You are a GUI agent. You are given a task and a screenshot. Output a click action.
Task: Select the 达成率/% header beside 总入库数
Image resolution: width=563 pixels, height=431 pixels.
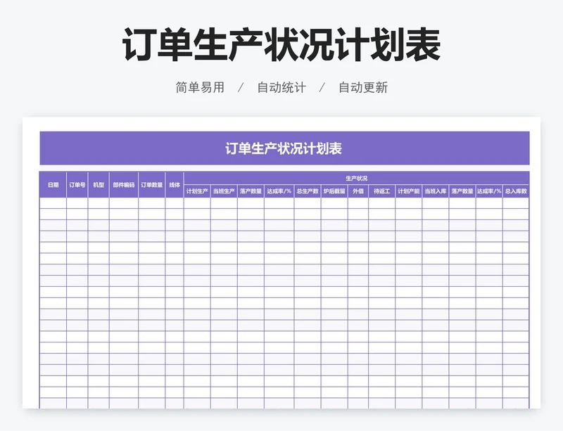coord(489,191)
